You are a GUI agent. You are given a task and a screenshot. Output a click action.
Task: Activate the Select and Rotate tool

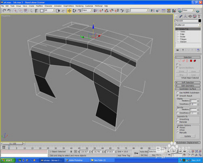(74, 11)
